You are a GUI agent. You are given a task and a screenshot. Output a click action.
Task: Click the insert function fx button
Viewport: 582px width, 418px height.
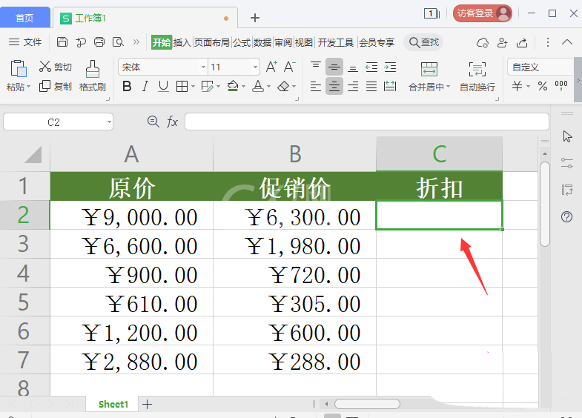coord(172,122)
